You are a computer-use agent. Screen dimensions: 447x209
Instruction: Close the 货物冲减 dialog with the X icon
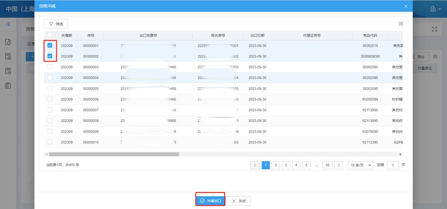[406, 6]
